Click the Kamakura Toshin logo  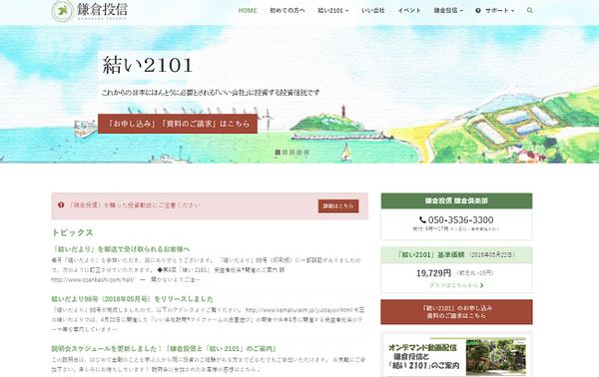pos(90,11)
